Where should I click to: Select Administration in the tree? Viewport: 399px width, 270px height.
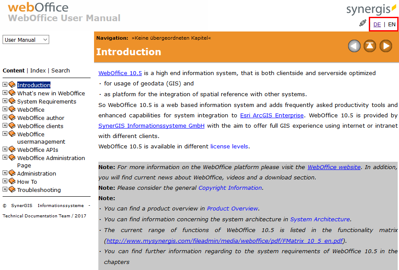click(x=37, y=173)
